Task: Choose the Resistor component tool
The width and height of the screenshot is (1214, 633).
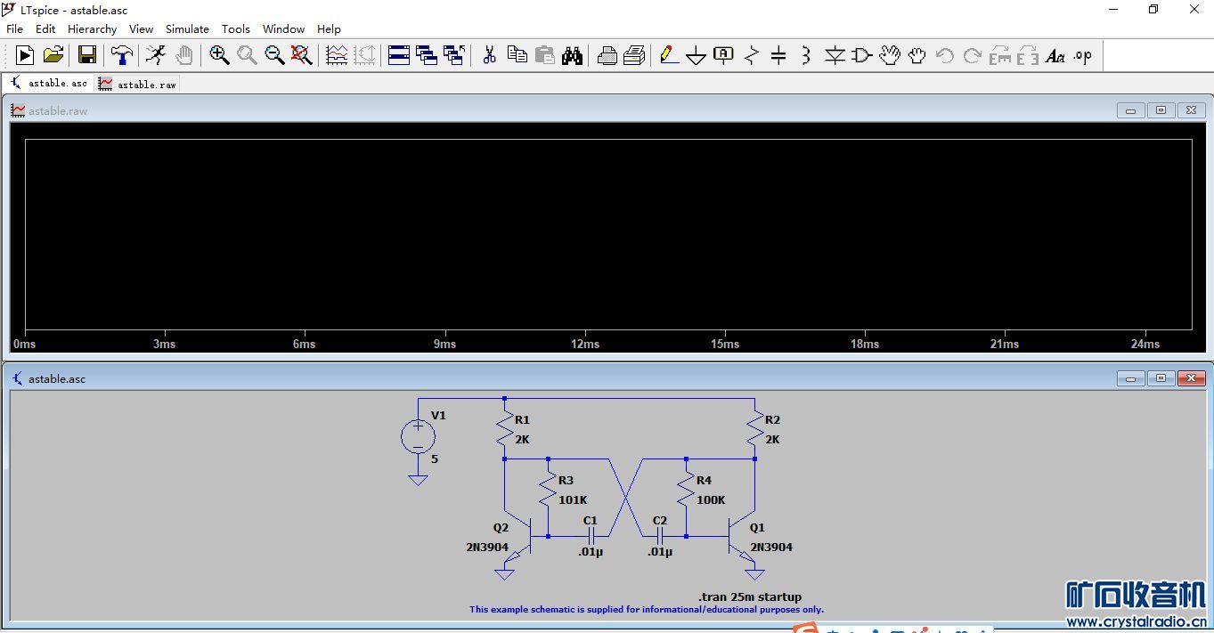Action: click(x=752, y=55)
